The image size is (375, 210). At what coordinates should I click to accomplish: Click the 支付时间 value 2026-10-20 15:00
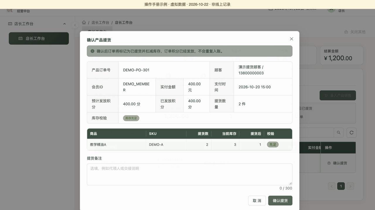[x=255, y=87]
